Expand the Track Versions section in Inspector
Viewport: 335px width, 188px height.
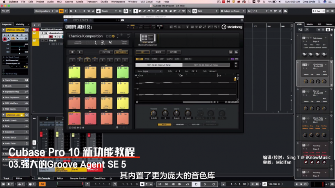coord(15,80)
